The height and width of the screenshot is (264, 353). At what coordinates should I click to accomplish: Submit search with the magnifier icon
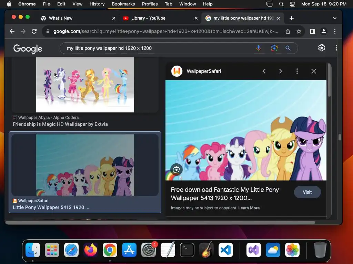tap(288, 48)
